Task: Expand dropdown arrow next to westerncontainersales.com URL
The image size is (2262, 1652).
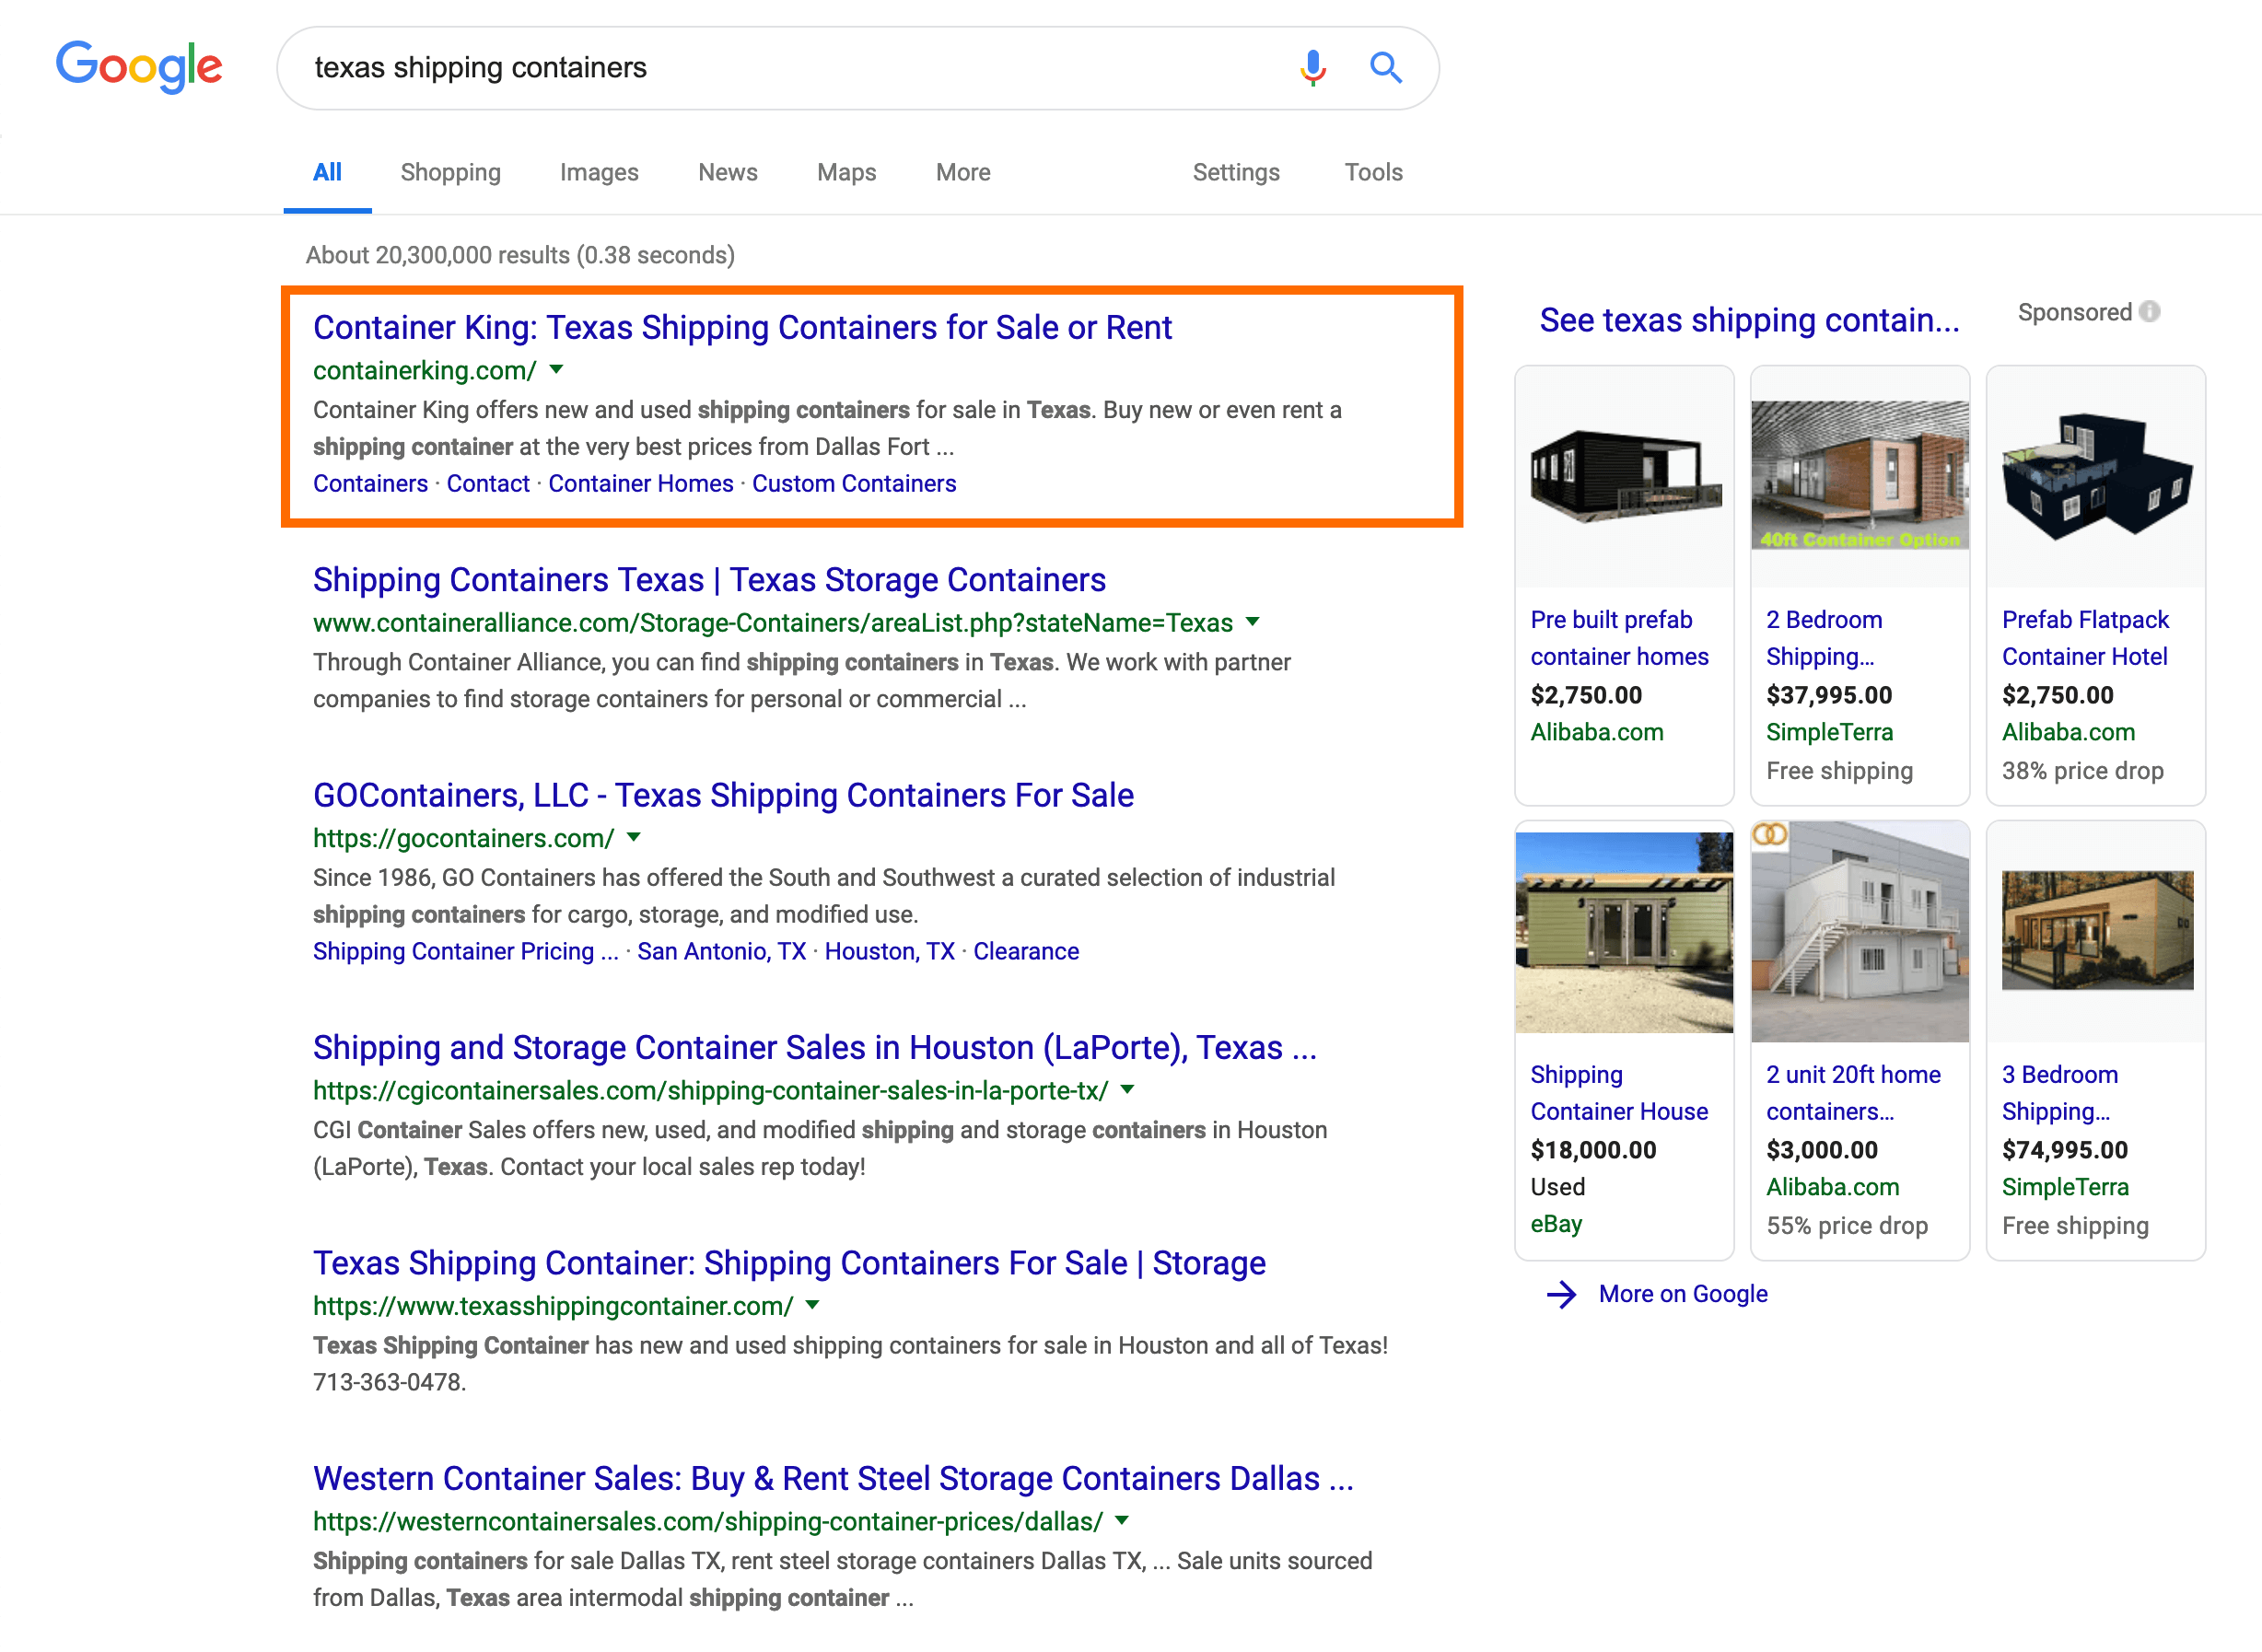Action: [1121, 1520]
